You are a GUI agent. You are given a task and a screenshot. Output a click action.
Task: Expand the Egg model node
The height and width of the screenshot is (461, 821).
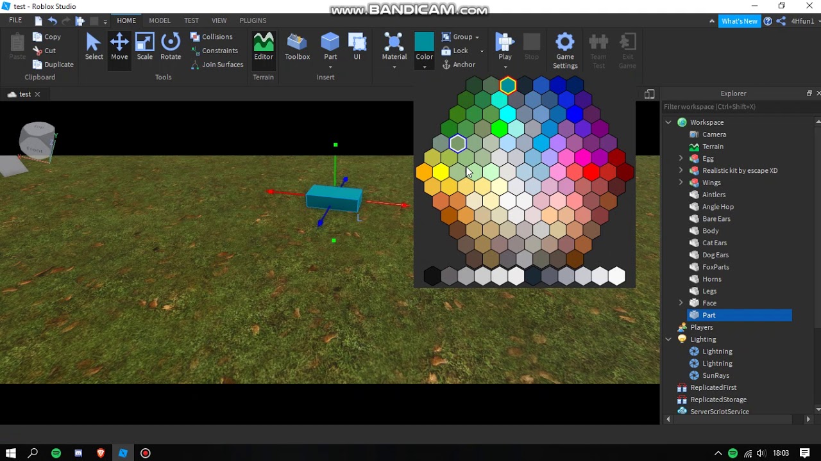coord(681,159)
